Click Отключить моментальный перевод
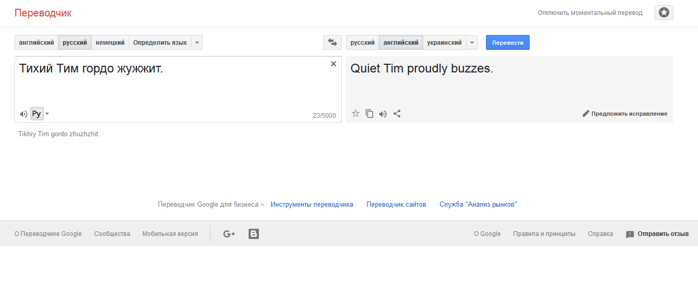The height and width of the screenshot is (293, 698). (590, 13)
